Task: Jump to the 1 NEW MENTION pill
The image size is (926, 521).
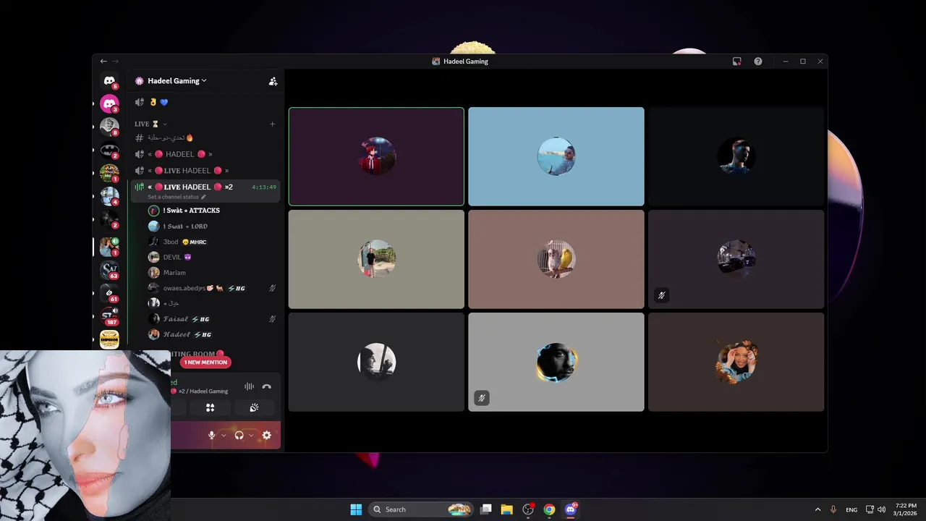Action: [205, 362]
